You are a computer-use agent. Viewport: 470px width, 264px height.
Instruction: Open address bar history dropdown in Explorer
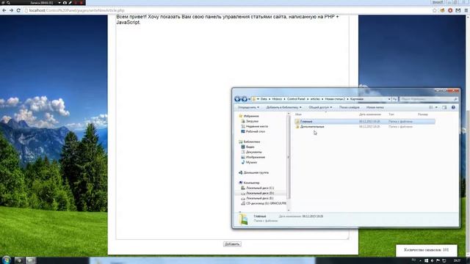click(x=389, y=99)
